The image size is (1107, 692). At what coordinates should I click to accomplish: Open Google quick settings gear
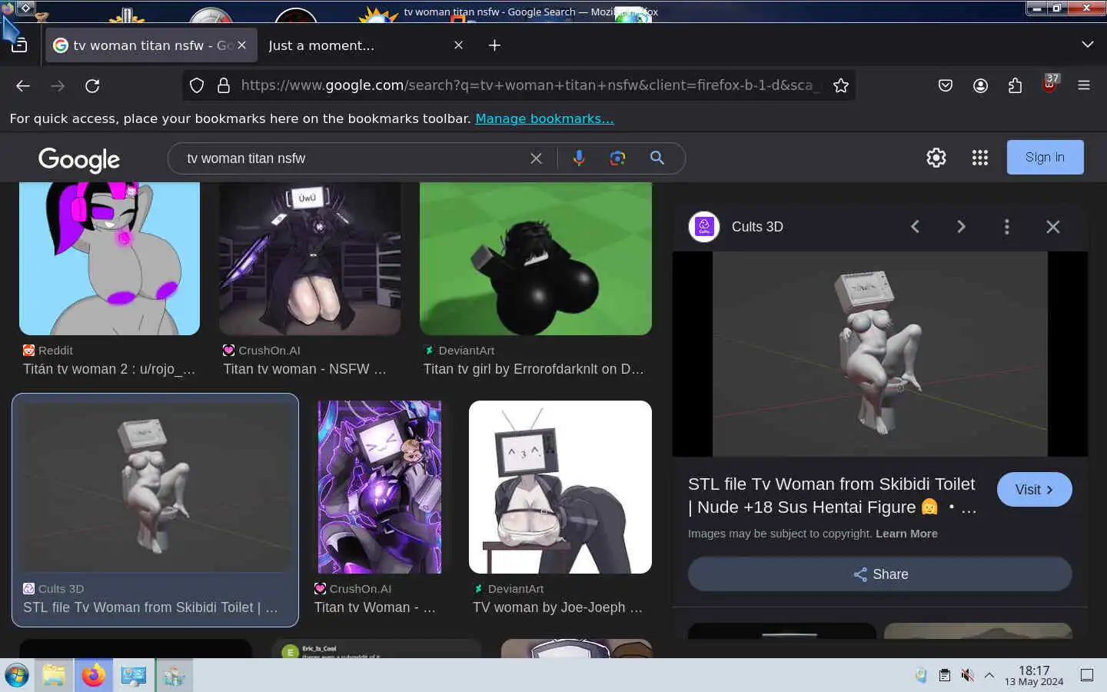(936, 158)
